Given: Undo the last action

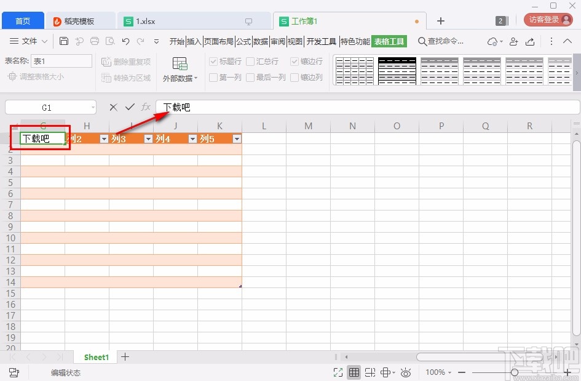Looking at the screenshot, I should pyautogui.click(x=127, y=41).
